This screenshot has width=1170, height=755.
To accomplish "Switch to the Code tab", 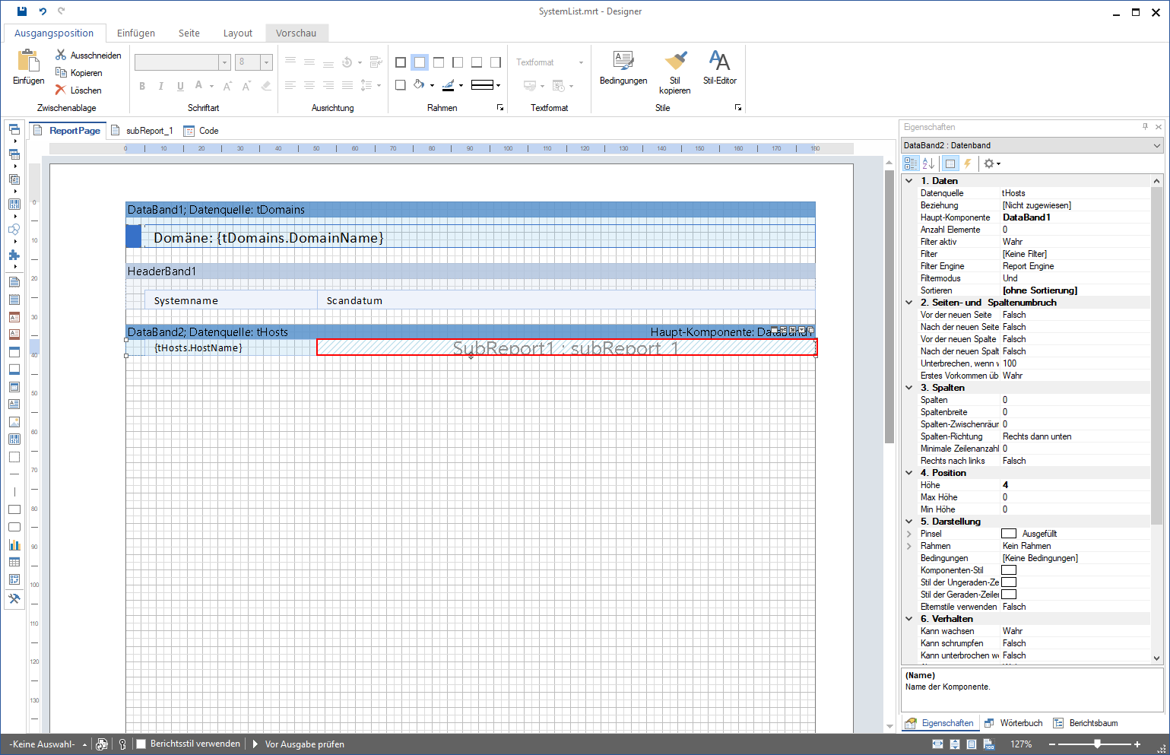I will pos(201,131).
